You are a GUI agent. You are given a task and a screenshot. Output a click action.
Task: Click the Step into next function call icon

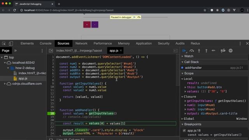point(199,51)
